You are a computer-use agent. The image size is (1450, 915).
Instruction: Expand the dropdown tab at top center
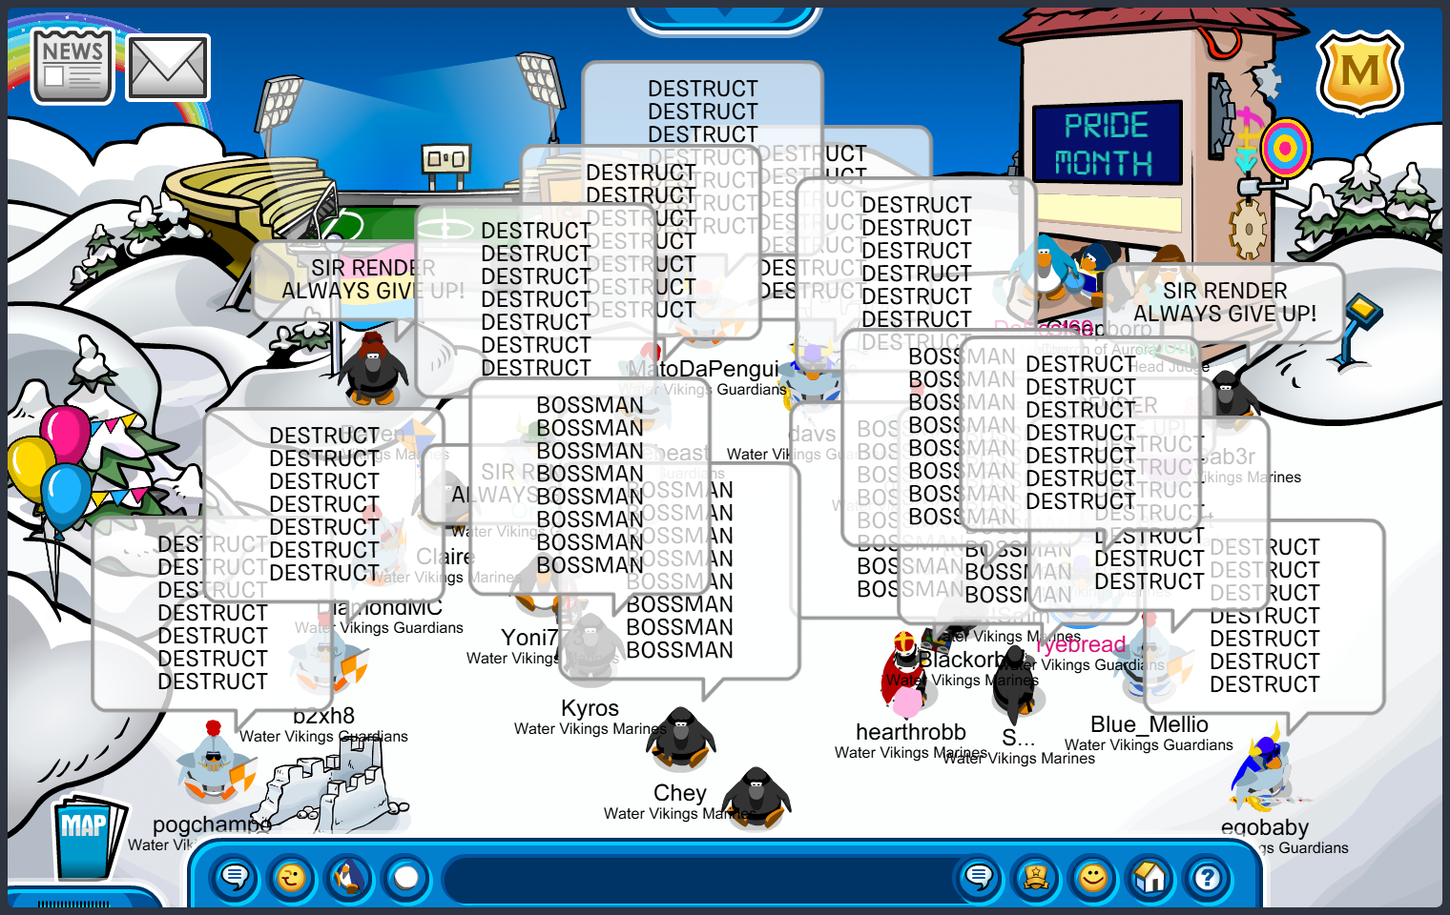[725, 17]
